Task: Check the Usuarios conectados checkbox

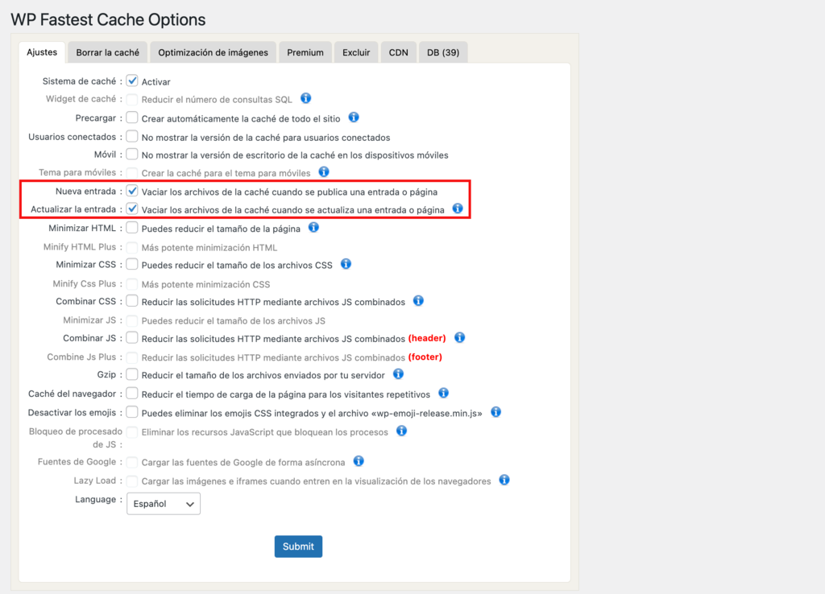Action: (x=132, y=136)
